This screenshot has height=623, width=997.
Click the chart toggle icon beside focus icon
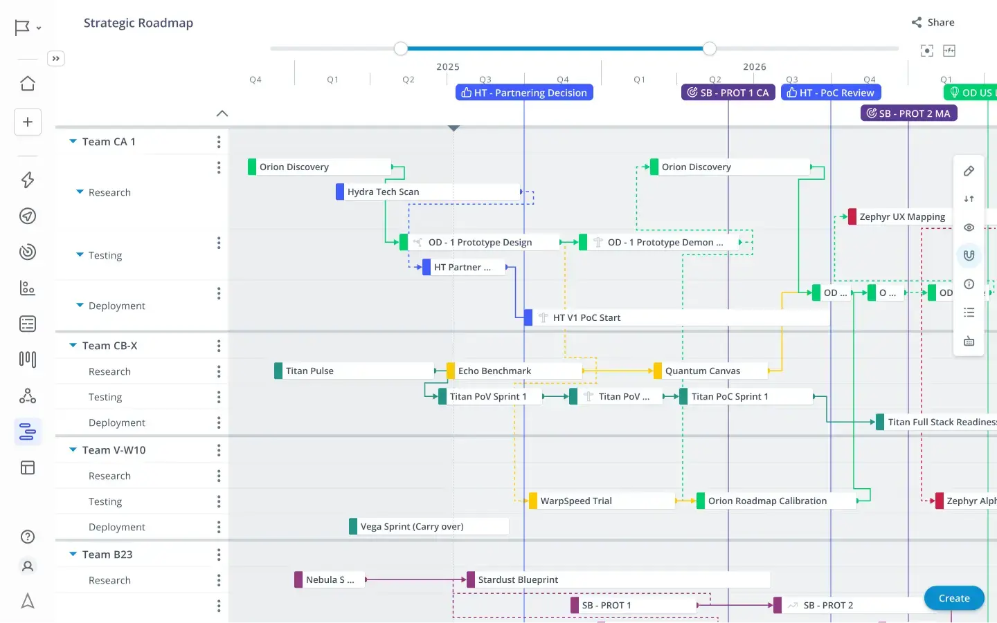[949, 50]
